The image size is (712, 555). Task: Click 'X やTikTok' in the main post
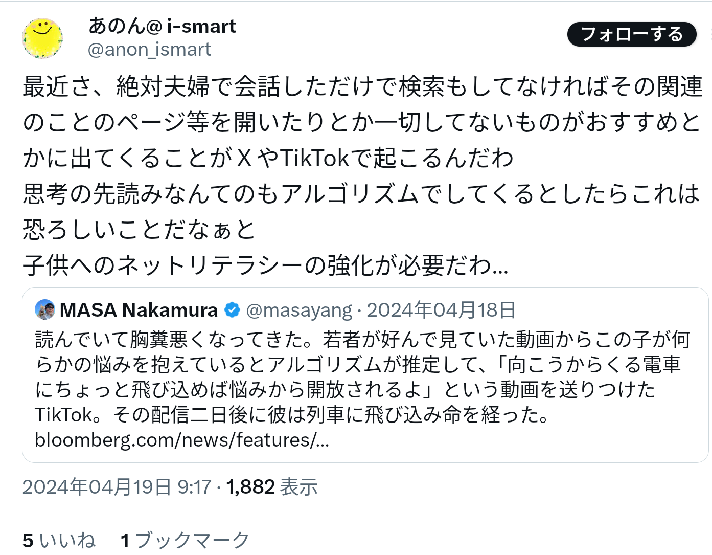pyautogui.click(x=293, y=158)
